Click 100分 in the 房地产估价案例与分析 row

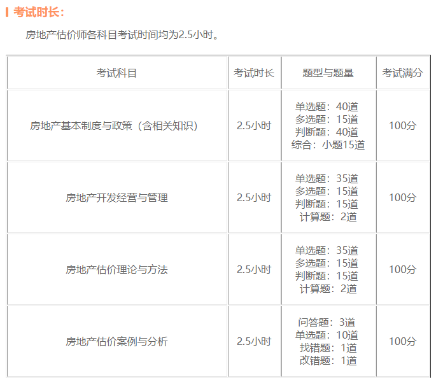point(402,341)
